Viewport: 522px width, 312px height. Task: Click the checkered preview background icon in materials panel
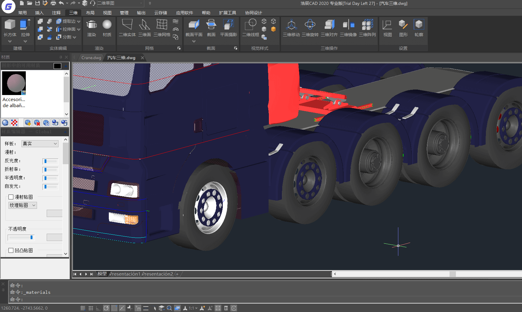(x=14, y=123)
